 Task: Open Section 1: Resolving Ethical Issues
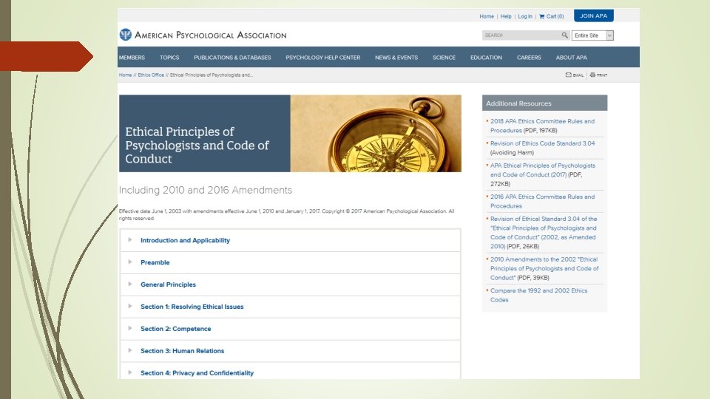[192, 307]
